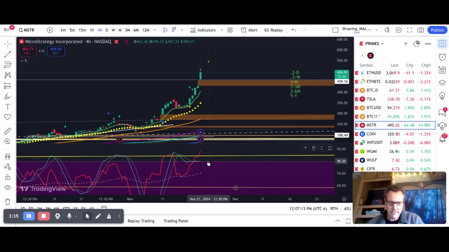Delete drawings with trash icon
The image size is (449, 252).
(x=7, y=202)
